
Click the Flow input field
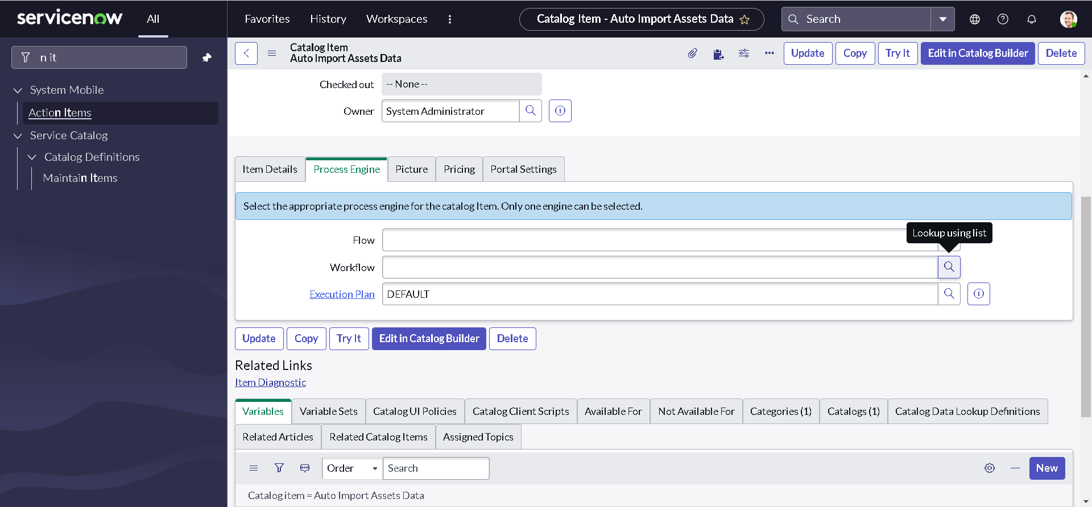(x=660, y=240)
